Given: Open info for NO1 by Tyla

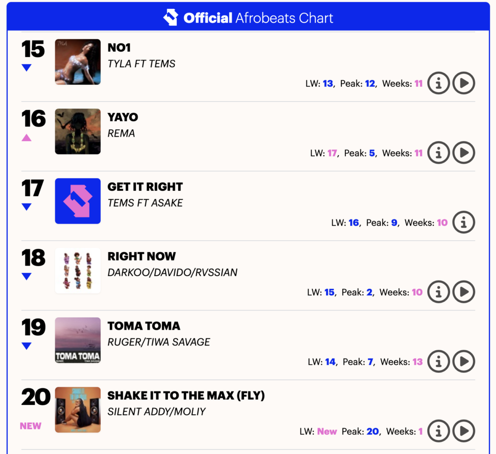Looking at the screenshot, I should point(438,83).
